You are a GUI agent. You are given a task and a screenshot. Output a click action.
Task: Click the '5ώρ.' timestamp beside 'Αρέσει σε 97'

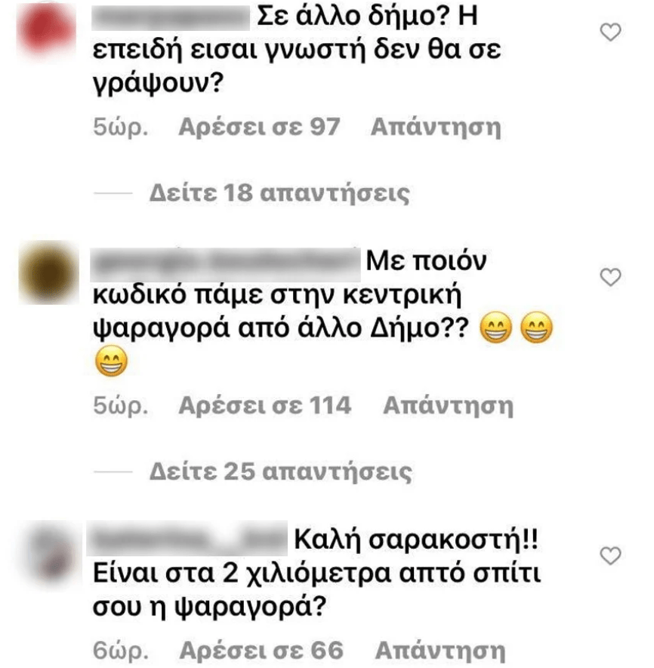coord(121,127)
